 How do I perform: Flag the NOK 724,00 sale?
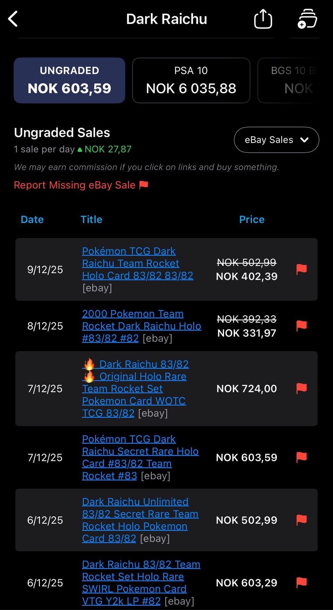[301, 388]
